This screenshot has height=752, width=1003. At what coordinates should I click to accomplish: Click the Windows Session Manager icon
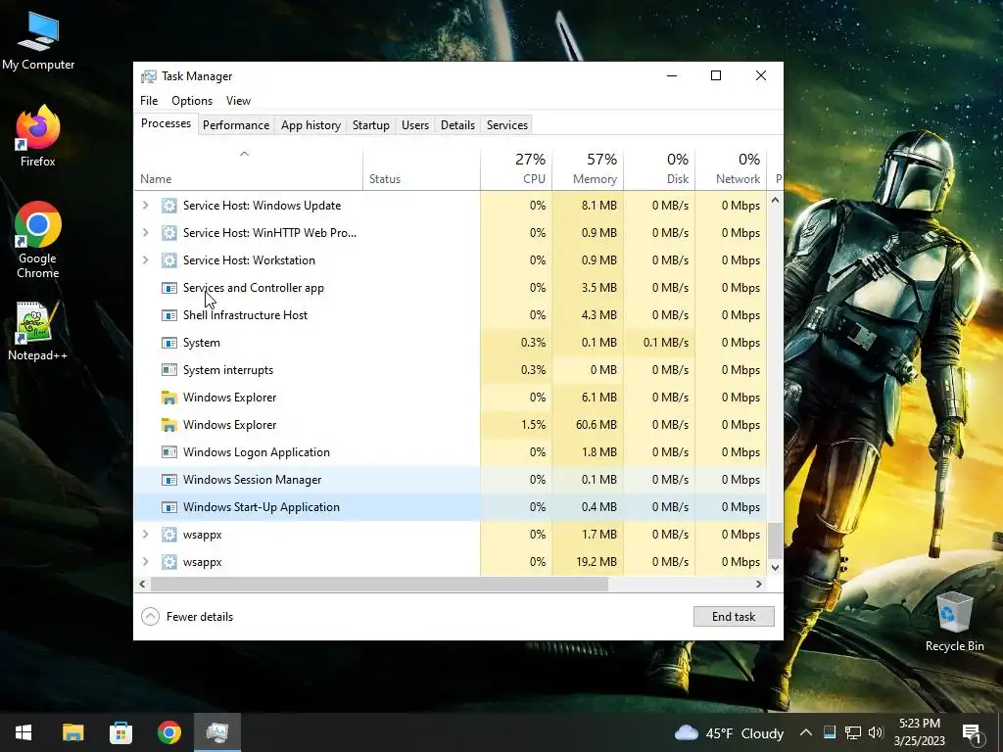pos(168,480)
